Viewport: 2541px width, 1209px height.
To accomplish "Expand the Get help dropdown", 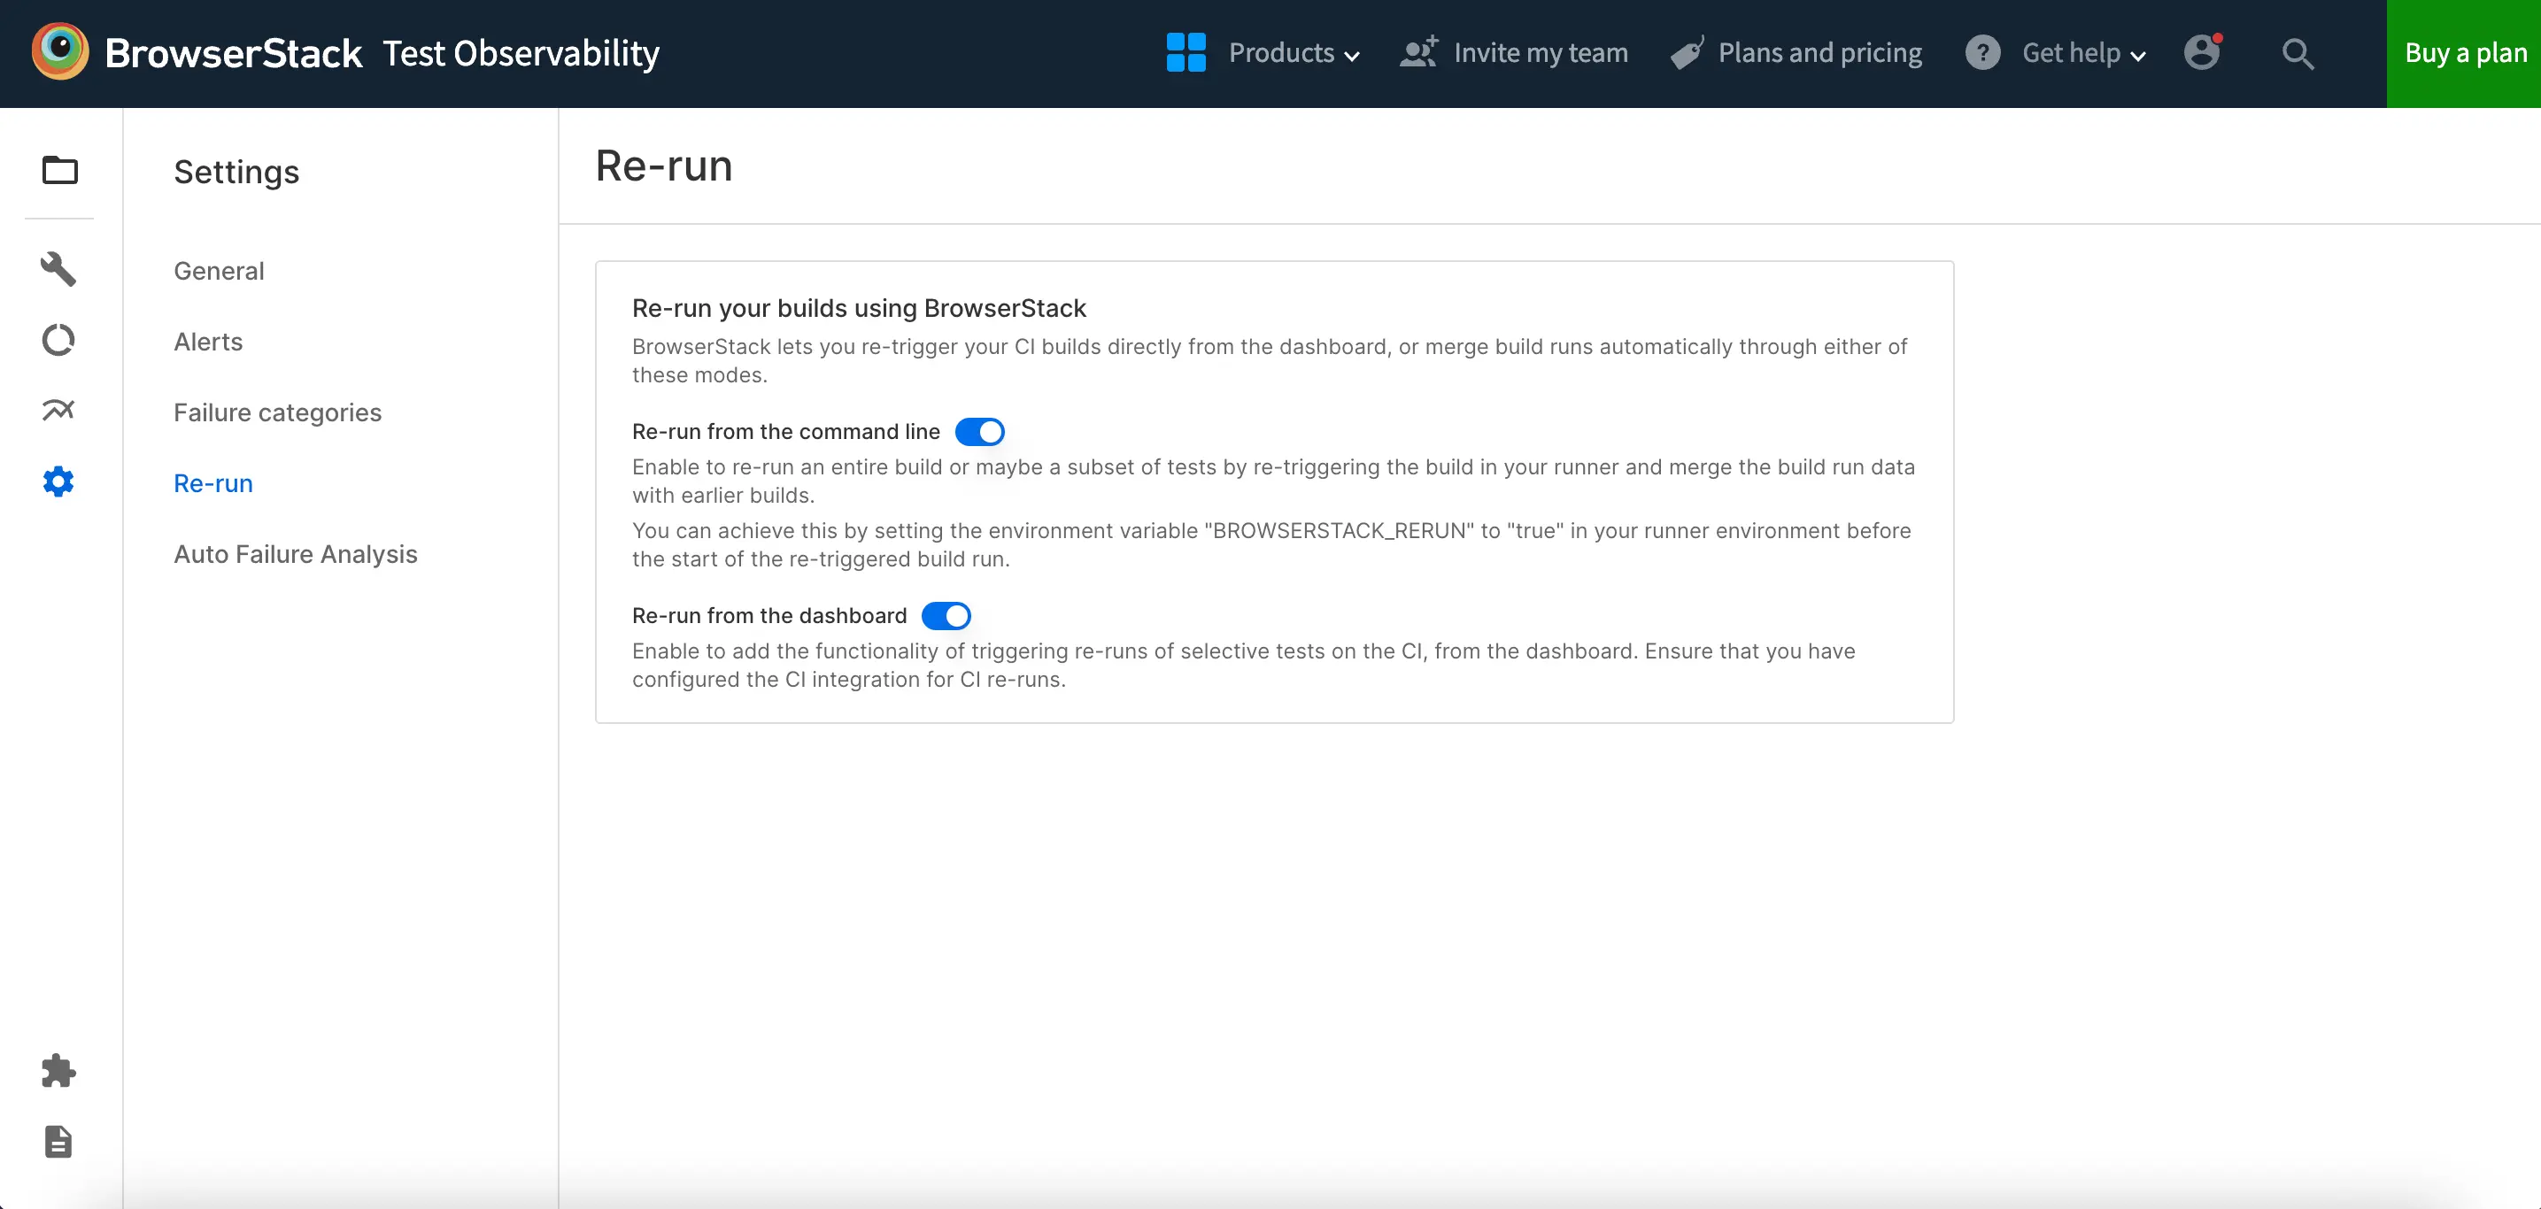I will (x=2083, y=52).
